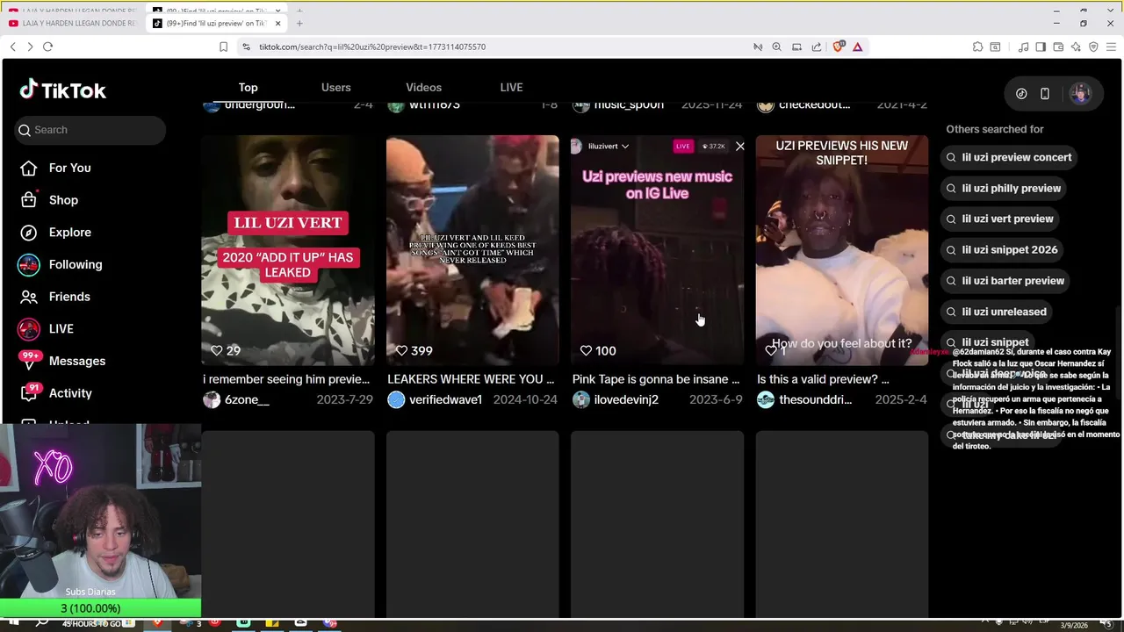The width and height of the screenshot is (1124, 632).
Task: Open the LIVE sidebar icon
Action: coord(29,329)
